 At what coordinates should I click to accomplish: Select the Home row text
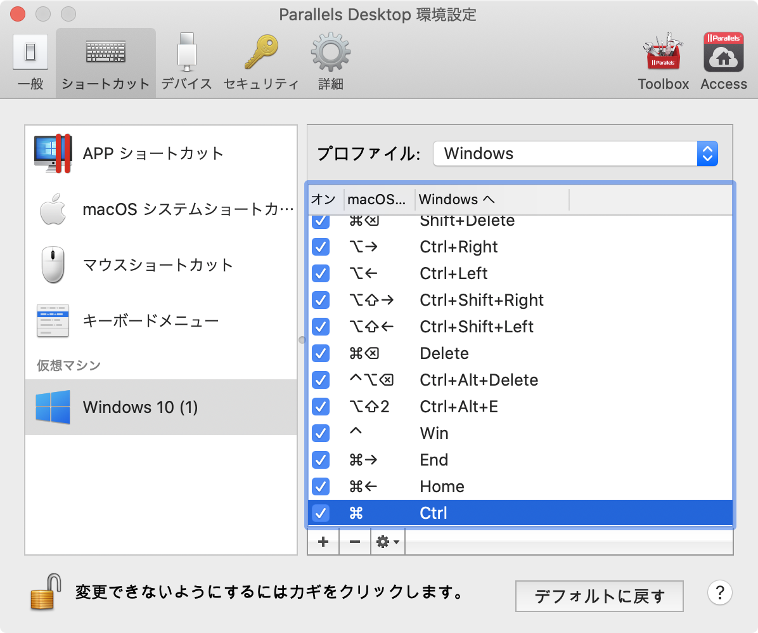[442, 486]
